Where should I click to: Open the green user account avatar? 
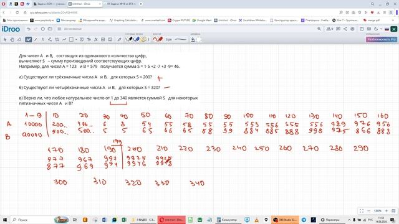pyautogui.click(x=394, y=29)
